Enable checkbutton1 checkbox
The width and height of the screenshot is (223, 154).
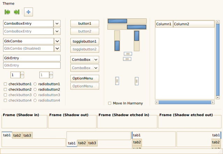pos(5,84)
